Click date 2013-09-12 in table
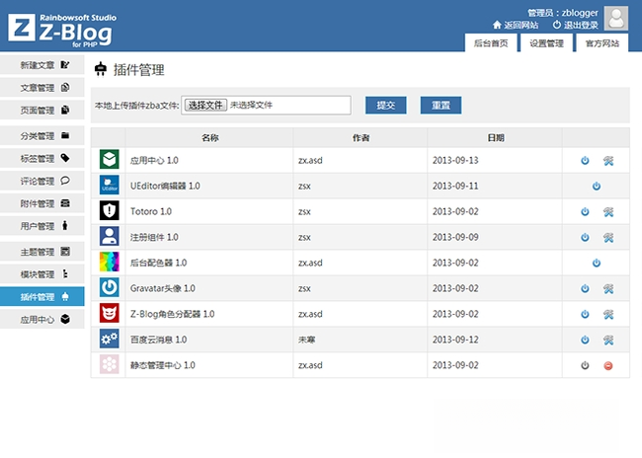This screenshot has width=642, height=458. click(455, 340)
